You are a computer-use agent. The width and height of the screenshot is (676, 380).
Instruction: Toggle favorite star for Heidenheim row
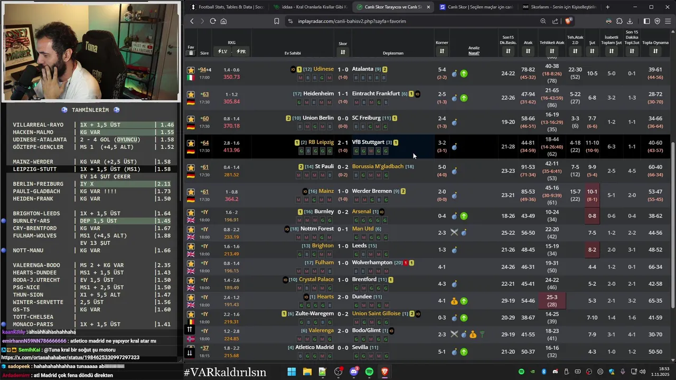point(191,94)
